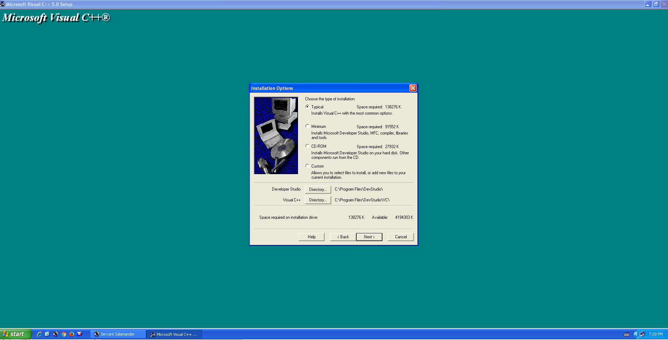Close the Installation Options dialog
This screenshot has height=340, width=668.
point(413,88)
